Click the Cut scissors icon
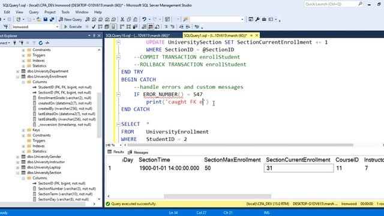The width and height of the screenshot is (384, 216). click(122, 19)
